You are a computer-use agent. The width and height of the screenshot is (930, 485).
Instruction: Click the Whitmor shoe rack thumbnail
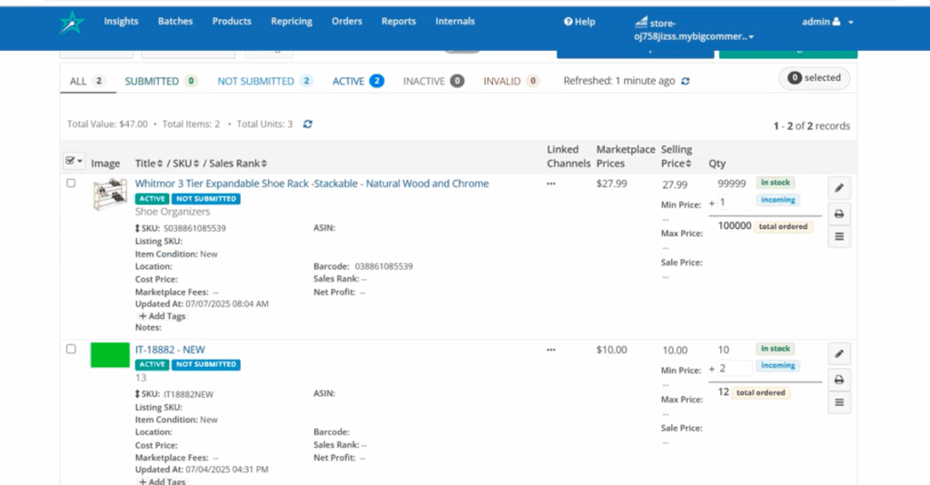(x=110, y=194)
